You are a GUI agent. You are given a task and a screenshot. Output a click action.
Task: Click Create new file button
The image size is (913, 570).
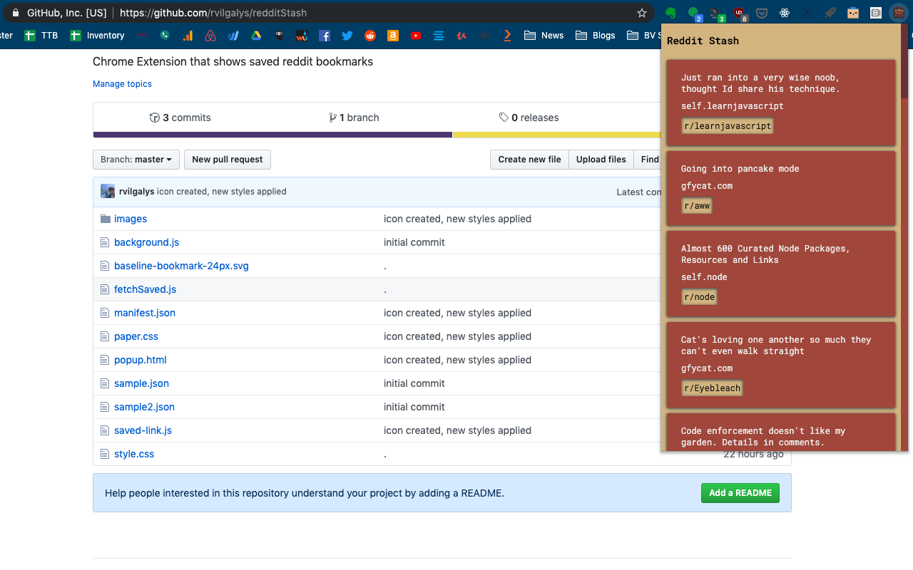[x=529, y=160]
